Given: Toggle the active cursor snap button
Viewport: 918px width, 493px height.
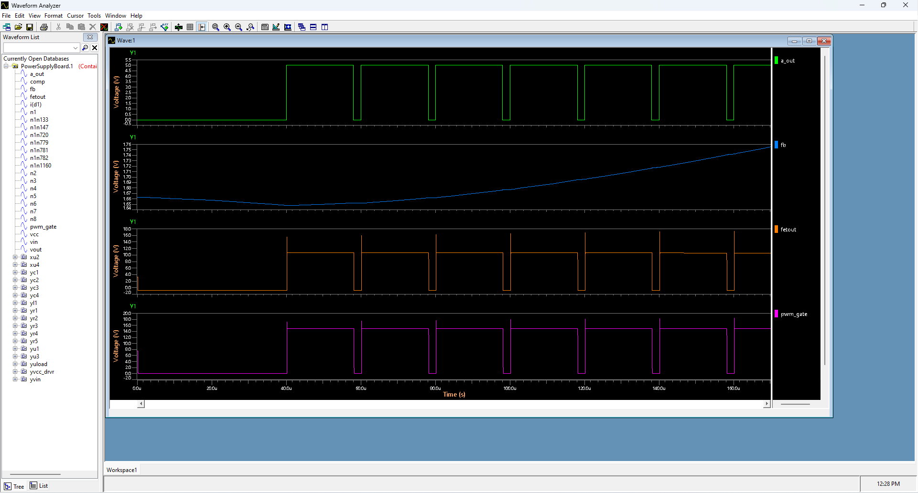Looking at the screenshot, I should click(202, 27).
